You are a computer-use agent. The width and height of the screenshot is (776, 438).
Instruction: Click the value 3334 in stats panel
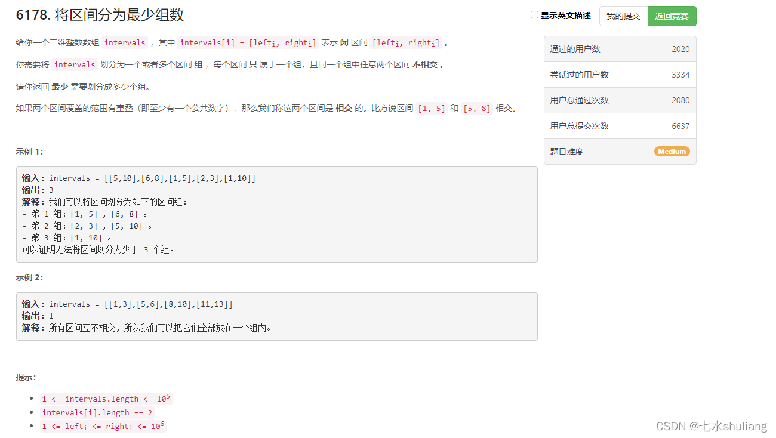680,75
